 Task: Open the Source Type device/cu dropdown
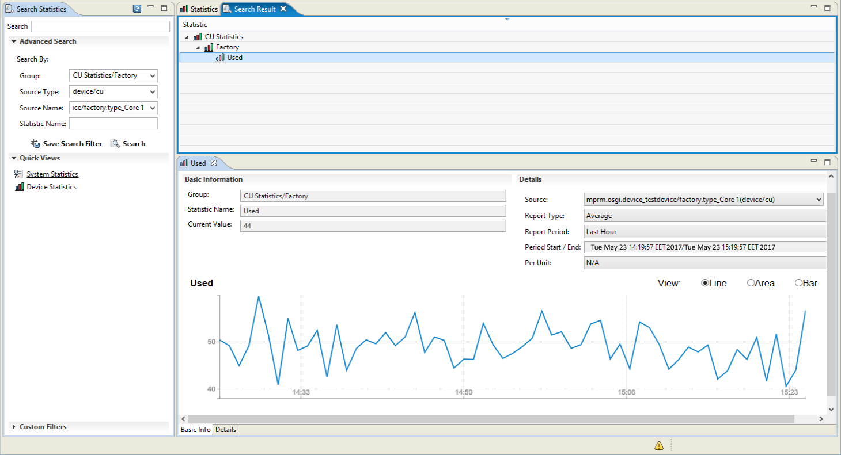click(113, 92)
